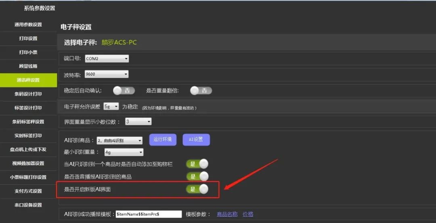Open the 波特率 9600 dropdown

tap(106, 74)
